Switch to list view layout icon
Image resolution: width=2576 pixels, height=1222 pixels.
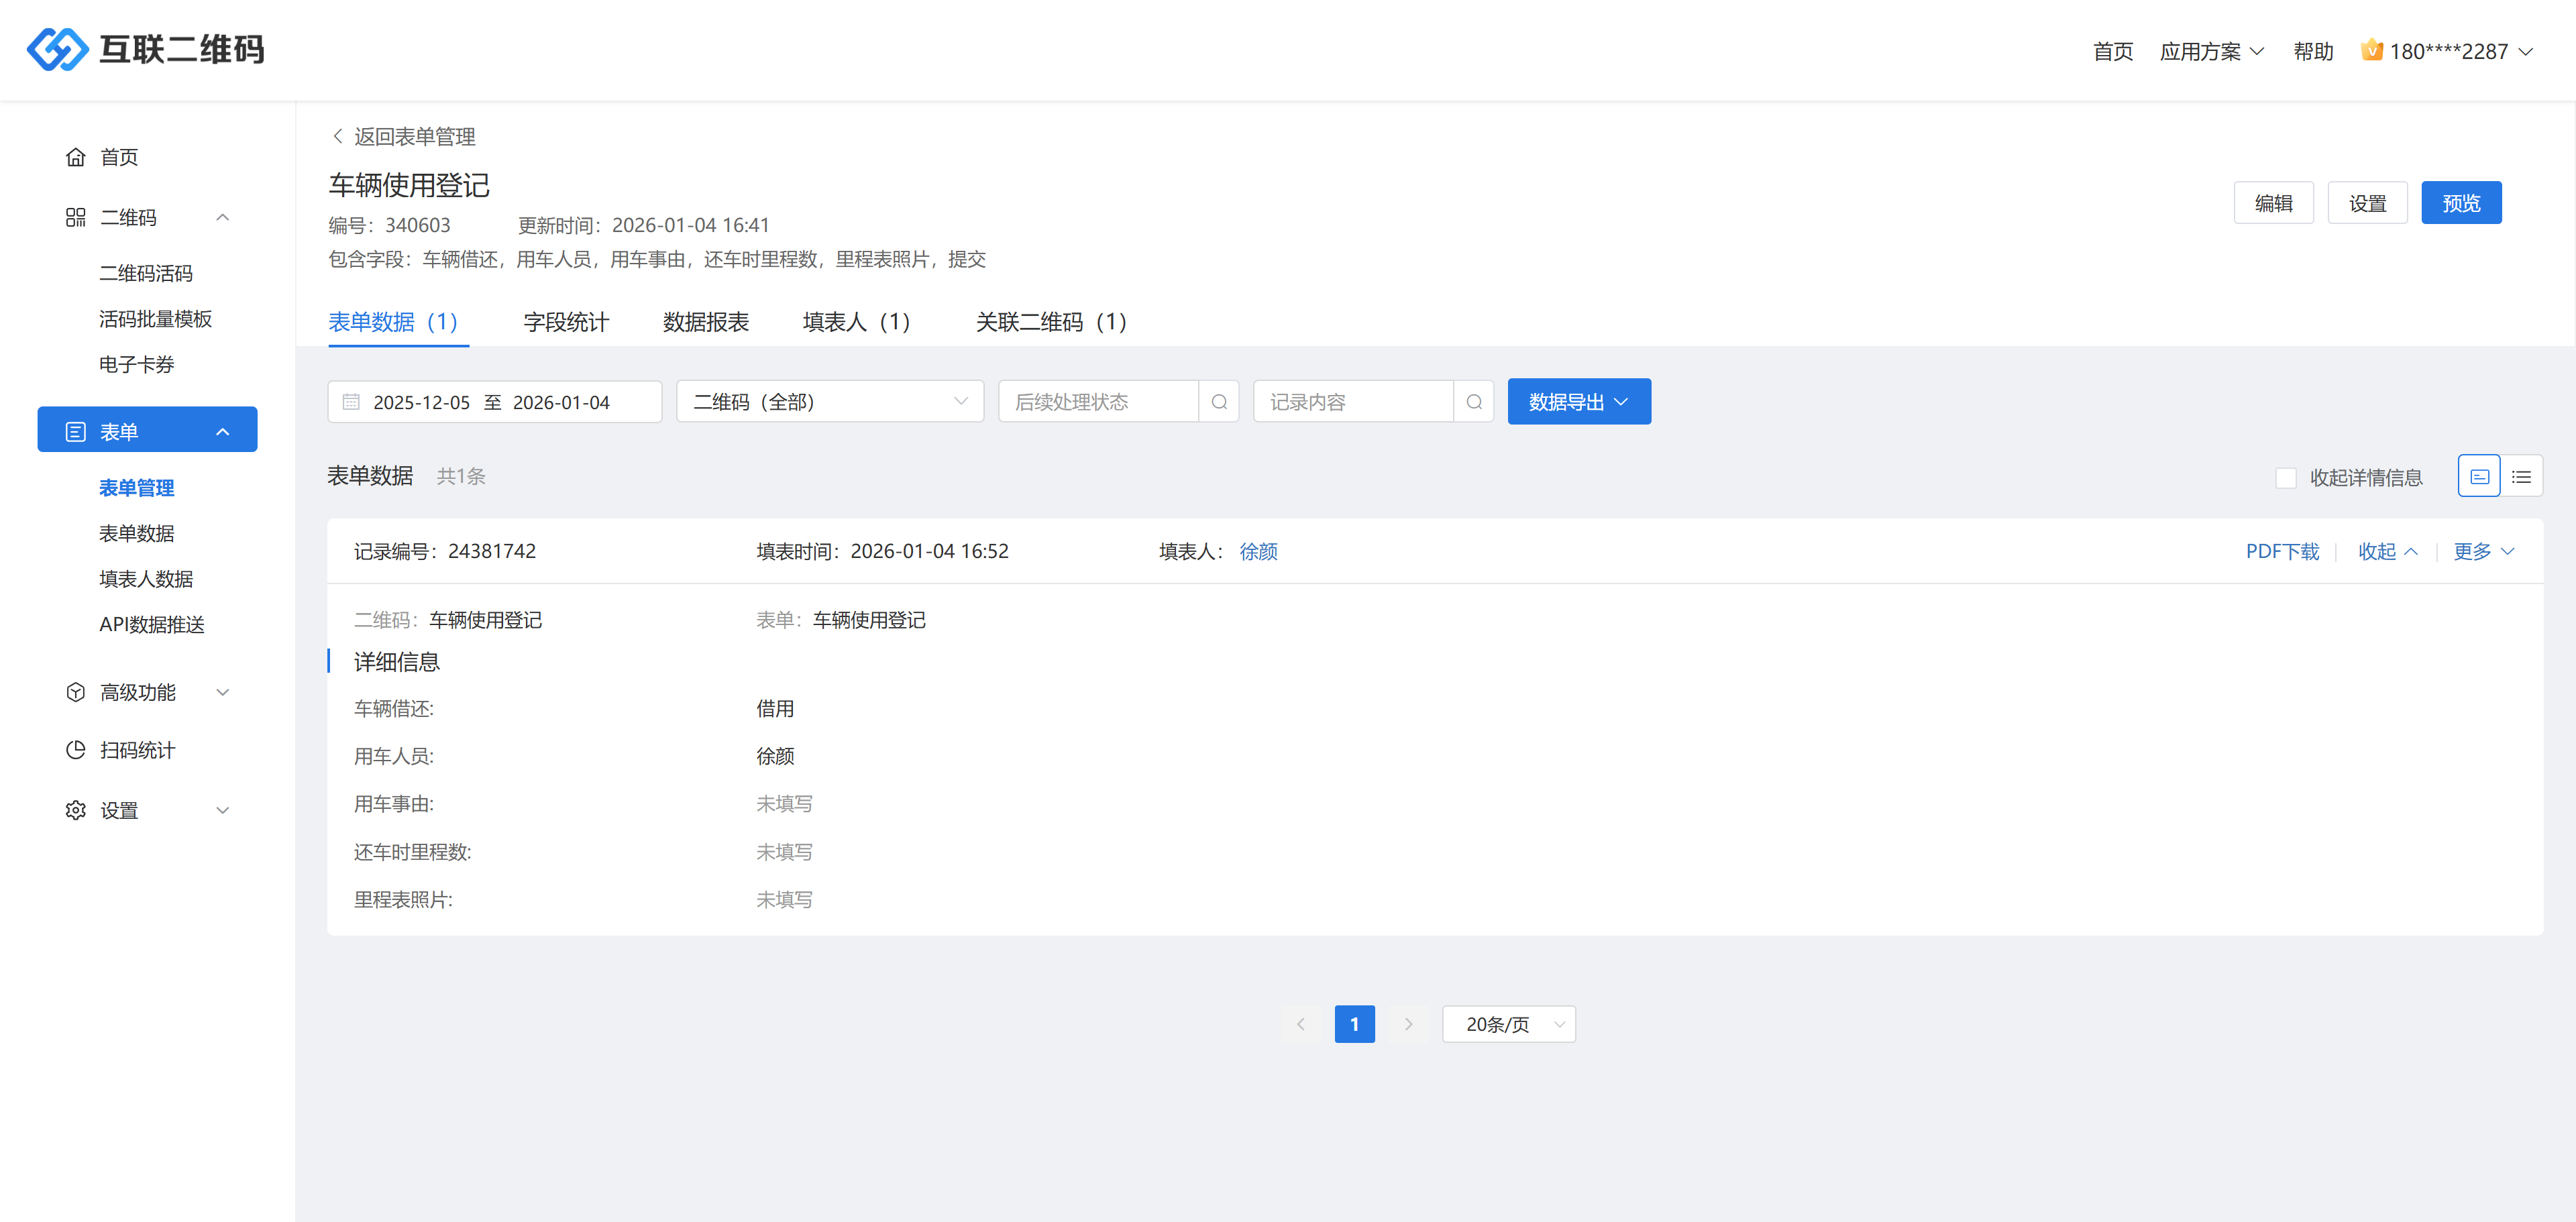(x=2521, y=477)
